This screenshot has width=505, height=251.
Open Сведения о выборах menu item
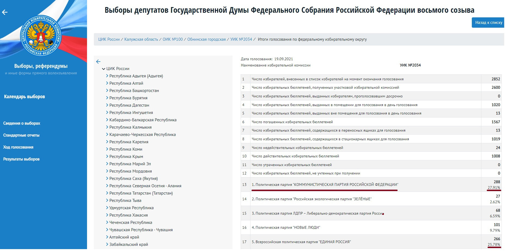point(21,123)
